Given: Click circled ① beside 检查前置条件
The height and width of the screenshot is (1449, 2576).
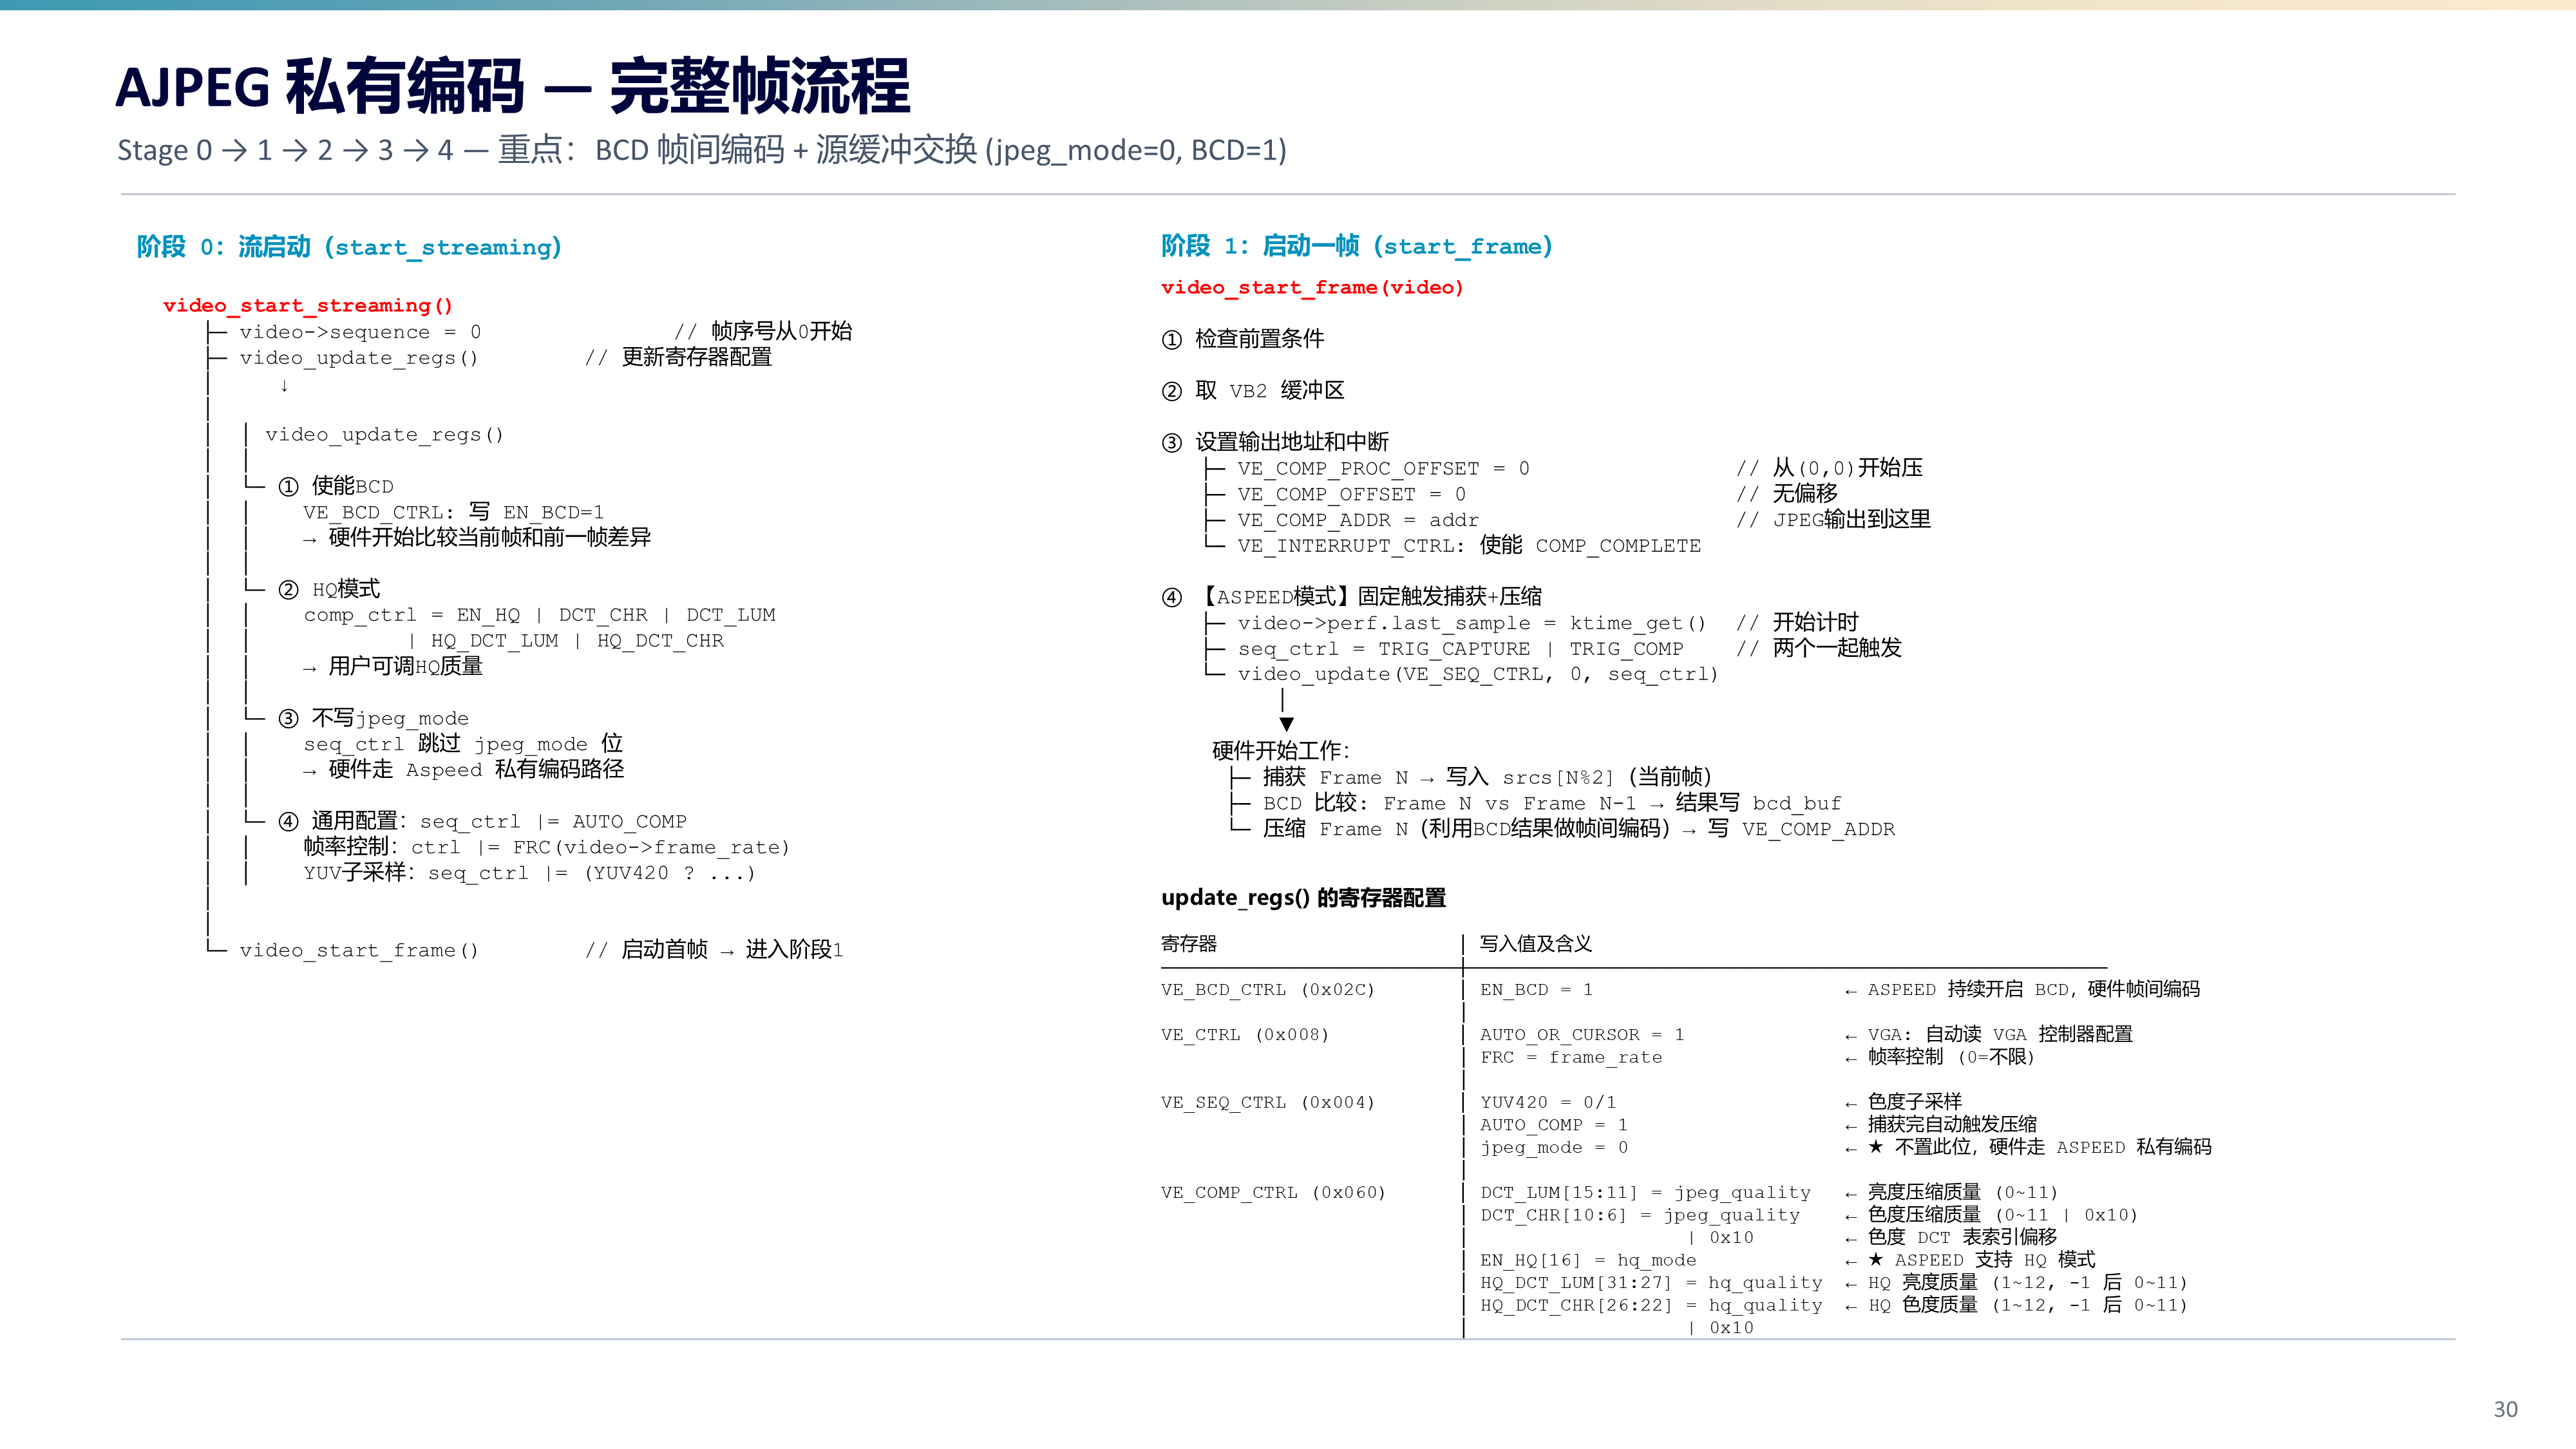Looking at the screenshot, I should coord(1172,340).
